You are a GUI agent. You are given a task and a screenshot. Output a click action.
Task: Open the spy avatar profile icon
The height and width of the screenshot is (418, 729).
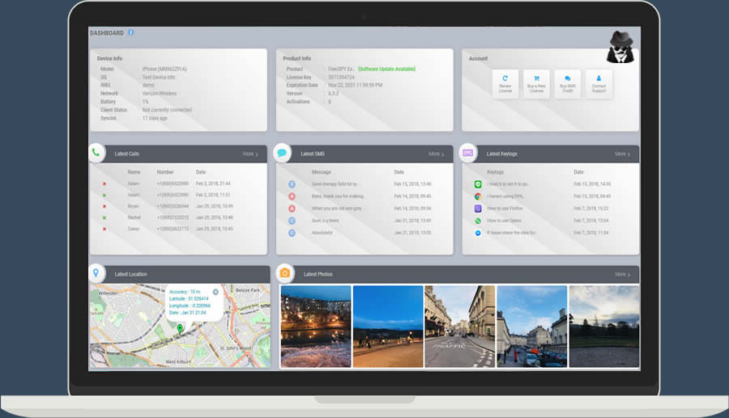click(620, 47)
